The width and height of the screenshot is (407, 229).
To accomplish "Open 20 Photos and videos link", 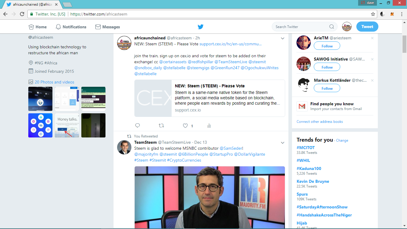I will [x=55, y=82].
